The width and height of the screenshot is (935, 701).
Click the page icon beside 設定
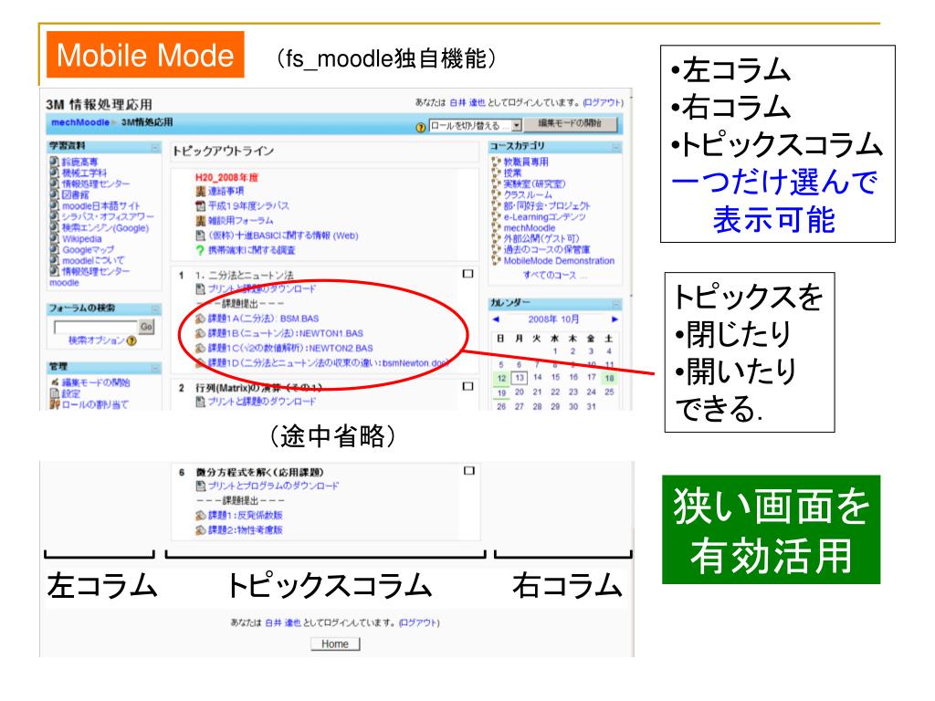(x=55, y=393)
